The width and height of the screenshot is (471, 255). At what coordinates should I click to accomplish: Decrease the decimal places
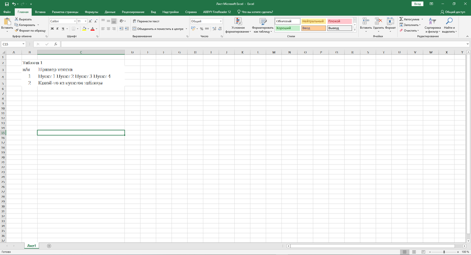pos(220,29)
